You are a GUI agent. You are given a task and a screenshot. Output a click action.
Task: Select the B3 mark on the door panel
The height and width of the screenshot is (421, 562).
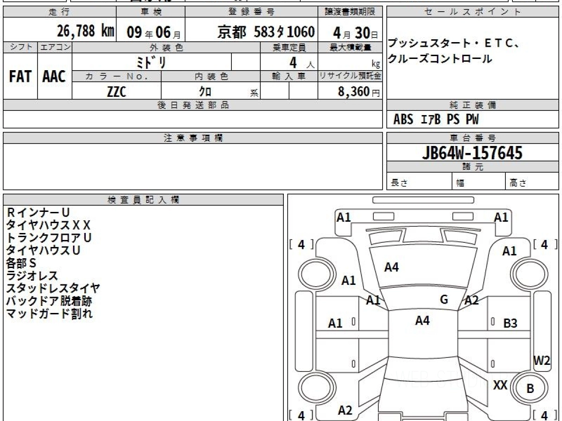tap(510, 323)
